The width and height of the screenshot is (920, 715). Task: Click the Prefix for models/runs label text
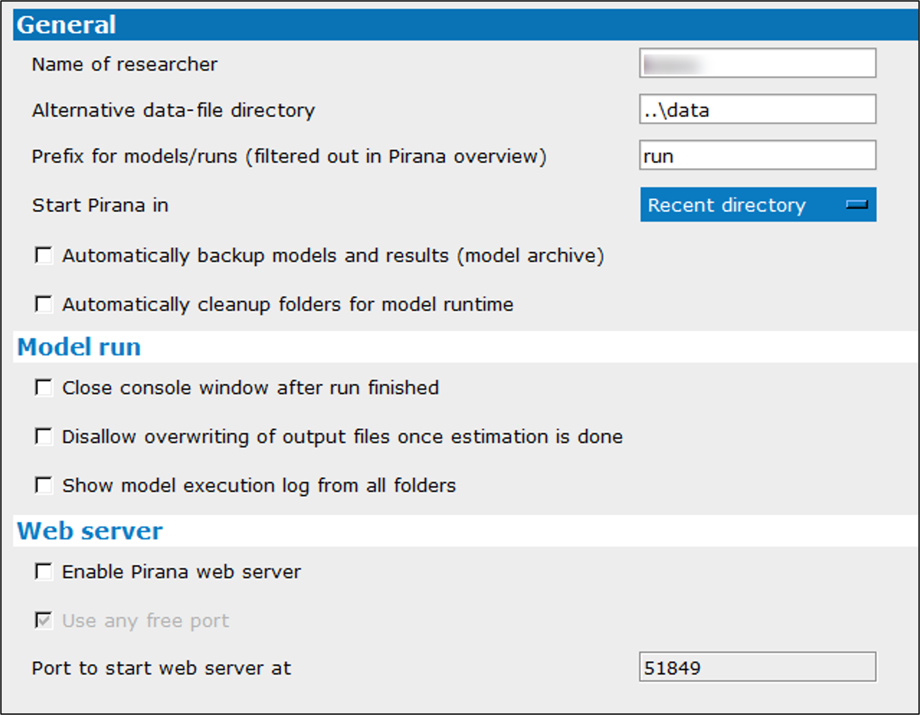tap(289, 156)
